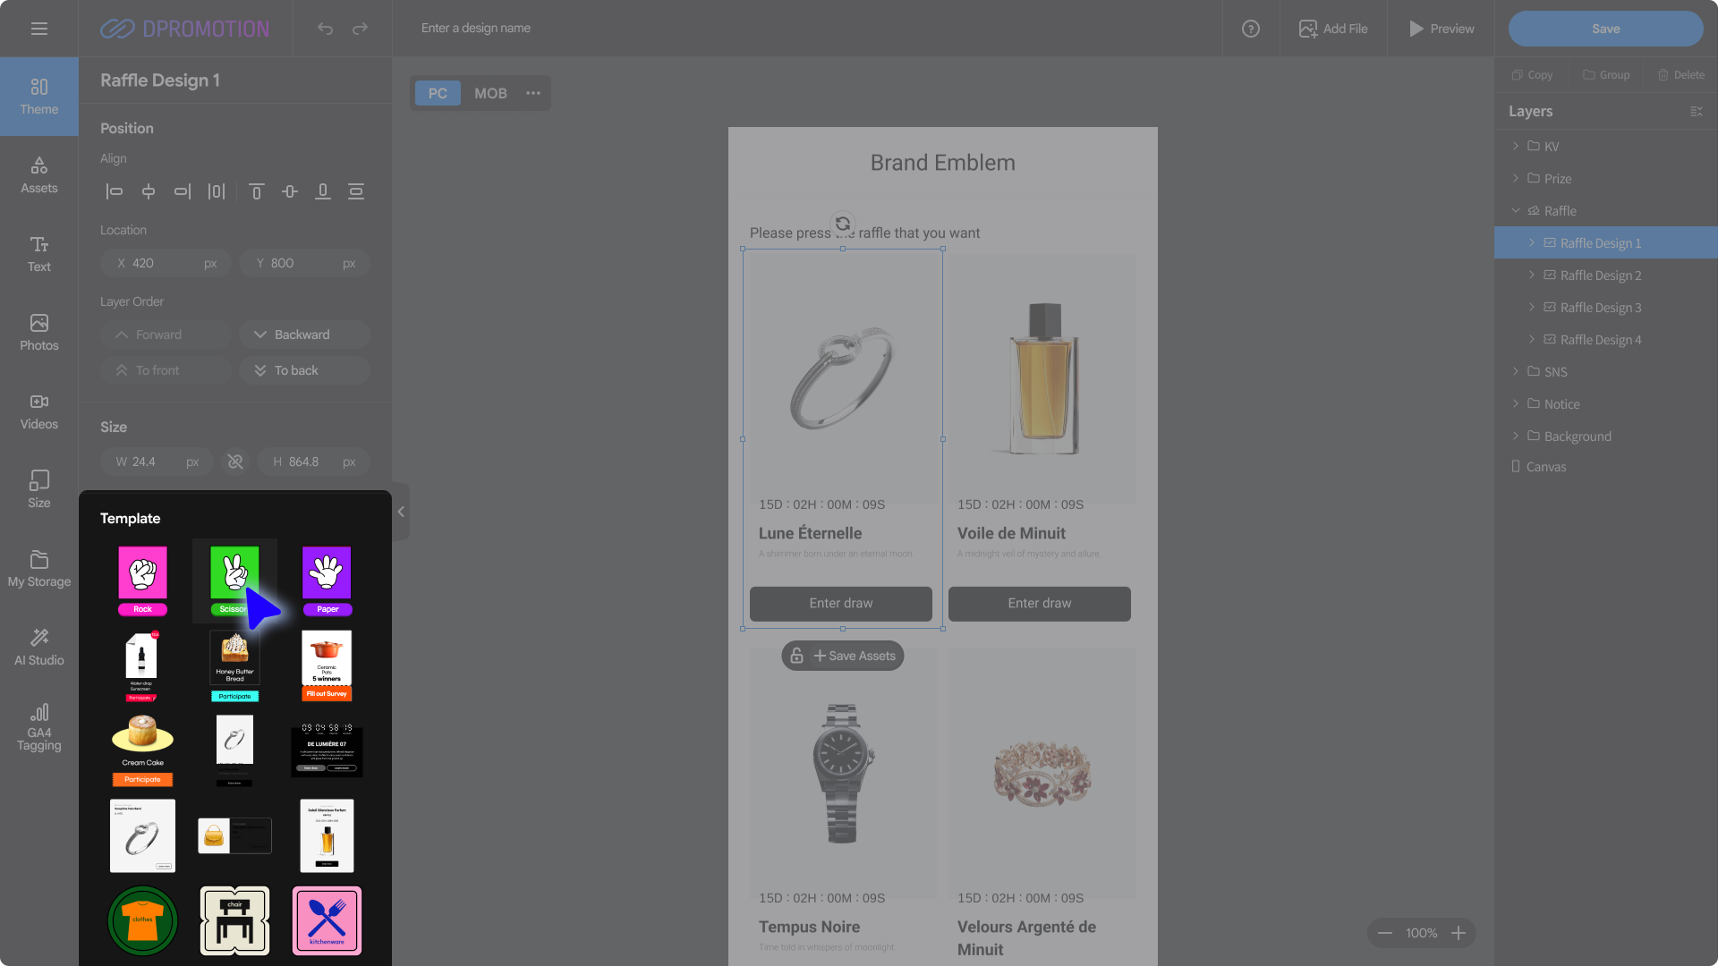1718x966 pixels.
Task: Toggle the aspect ratio lock between W and H
Action: pos(235,462)
